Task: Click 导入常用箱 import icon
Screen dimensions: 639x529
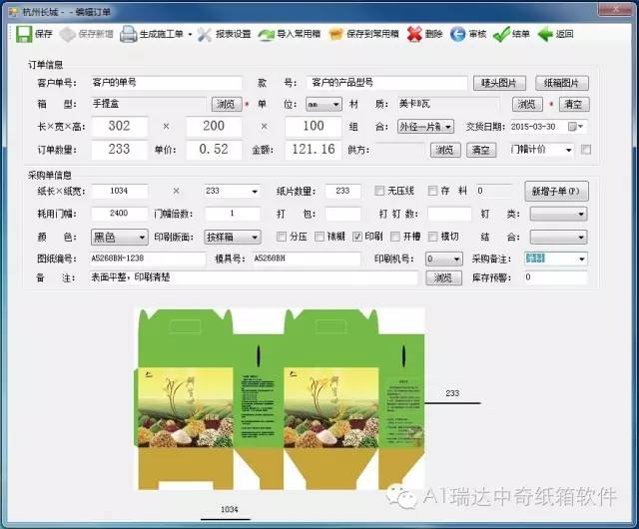Action: [267, 34]
